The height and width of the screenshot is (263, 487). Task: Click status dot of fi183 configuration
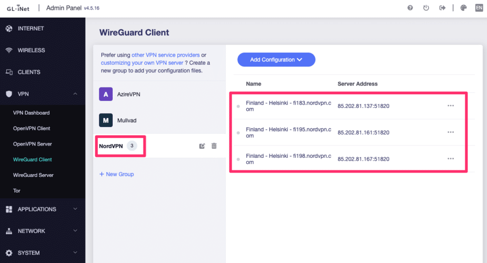point(238,106)
